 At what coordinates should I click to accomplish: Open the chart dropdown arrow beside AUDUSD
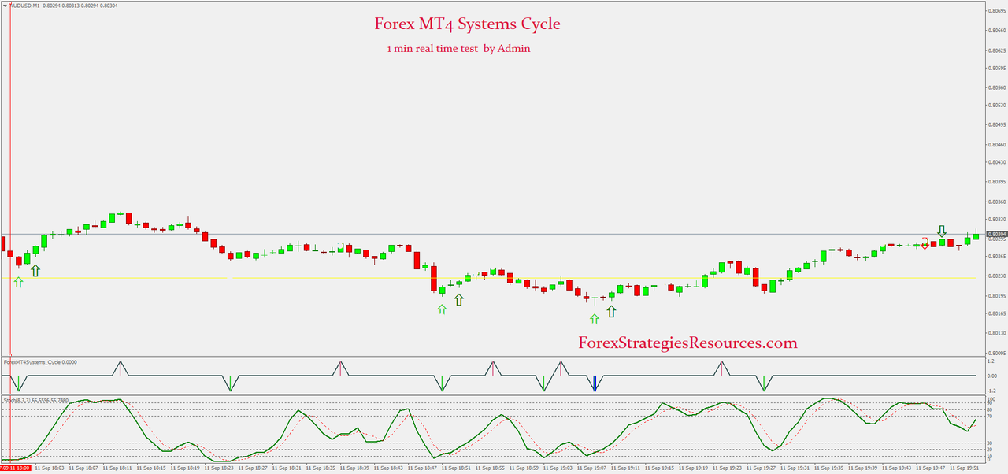6,5
